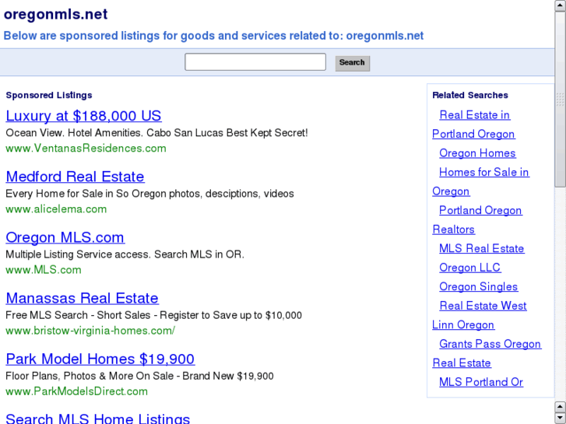Open the Oregon MLS.com listing

coord(65,237)
